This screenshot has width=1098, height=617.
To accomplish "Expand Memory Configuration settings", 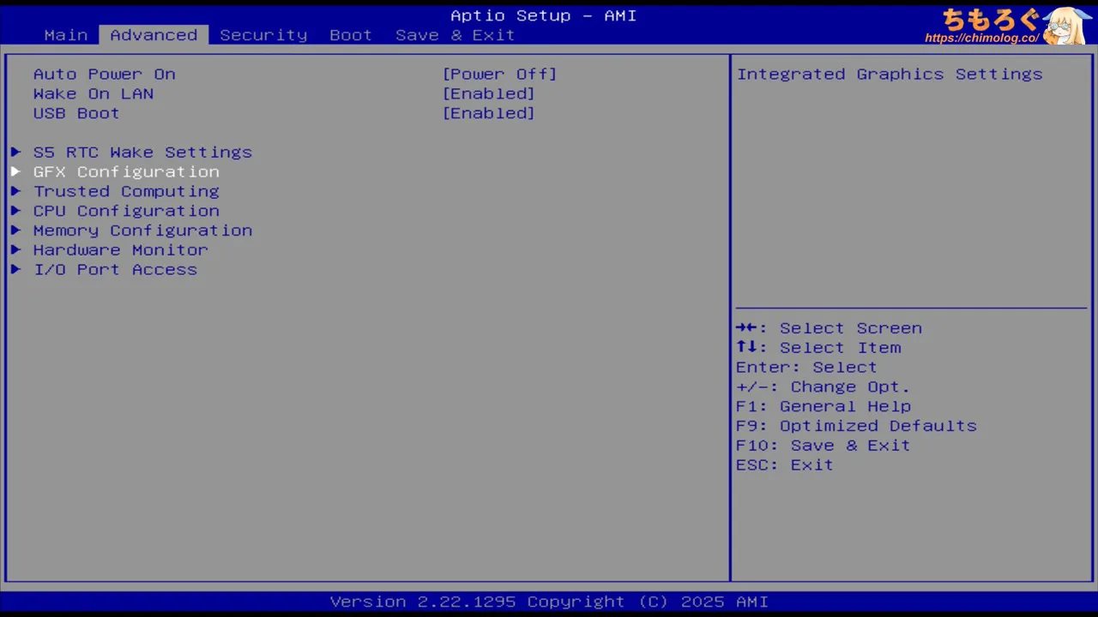I will pos(142,231).
